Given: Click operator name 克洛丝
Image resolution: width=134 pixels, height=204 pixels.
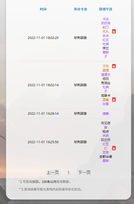Looking at the screenshot, I should 106,83.
